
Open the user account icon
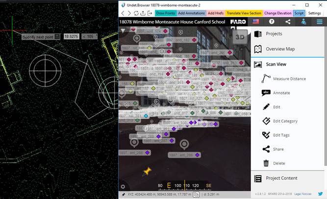pyautogui.click(x=303, y=22)
